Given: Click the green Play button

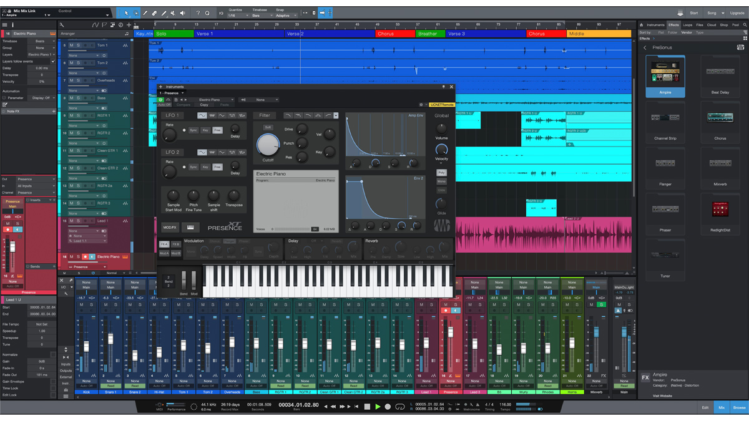Looking at the screenshot, I should [x=378, y=407].
